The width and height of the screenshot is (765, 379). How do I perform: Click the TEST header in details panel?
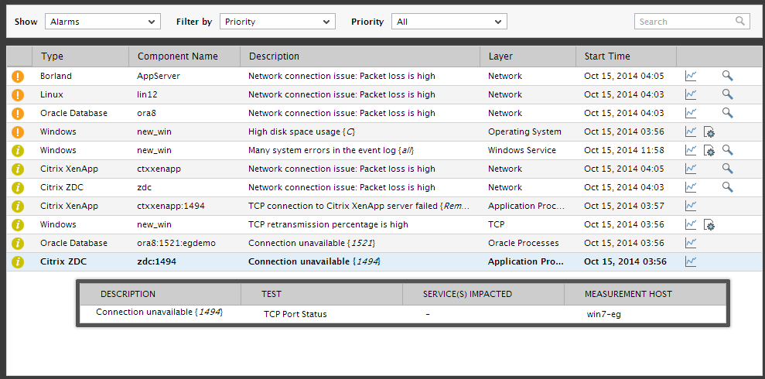click(272, 294)
